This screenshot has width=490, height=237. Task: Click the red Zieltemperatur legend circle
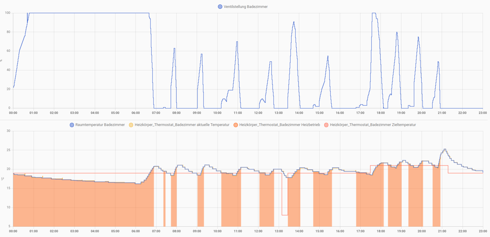326,125
